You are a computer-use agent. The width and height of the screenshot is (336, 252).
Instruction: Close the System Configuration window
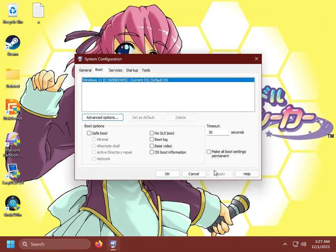point(257,59)
